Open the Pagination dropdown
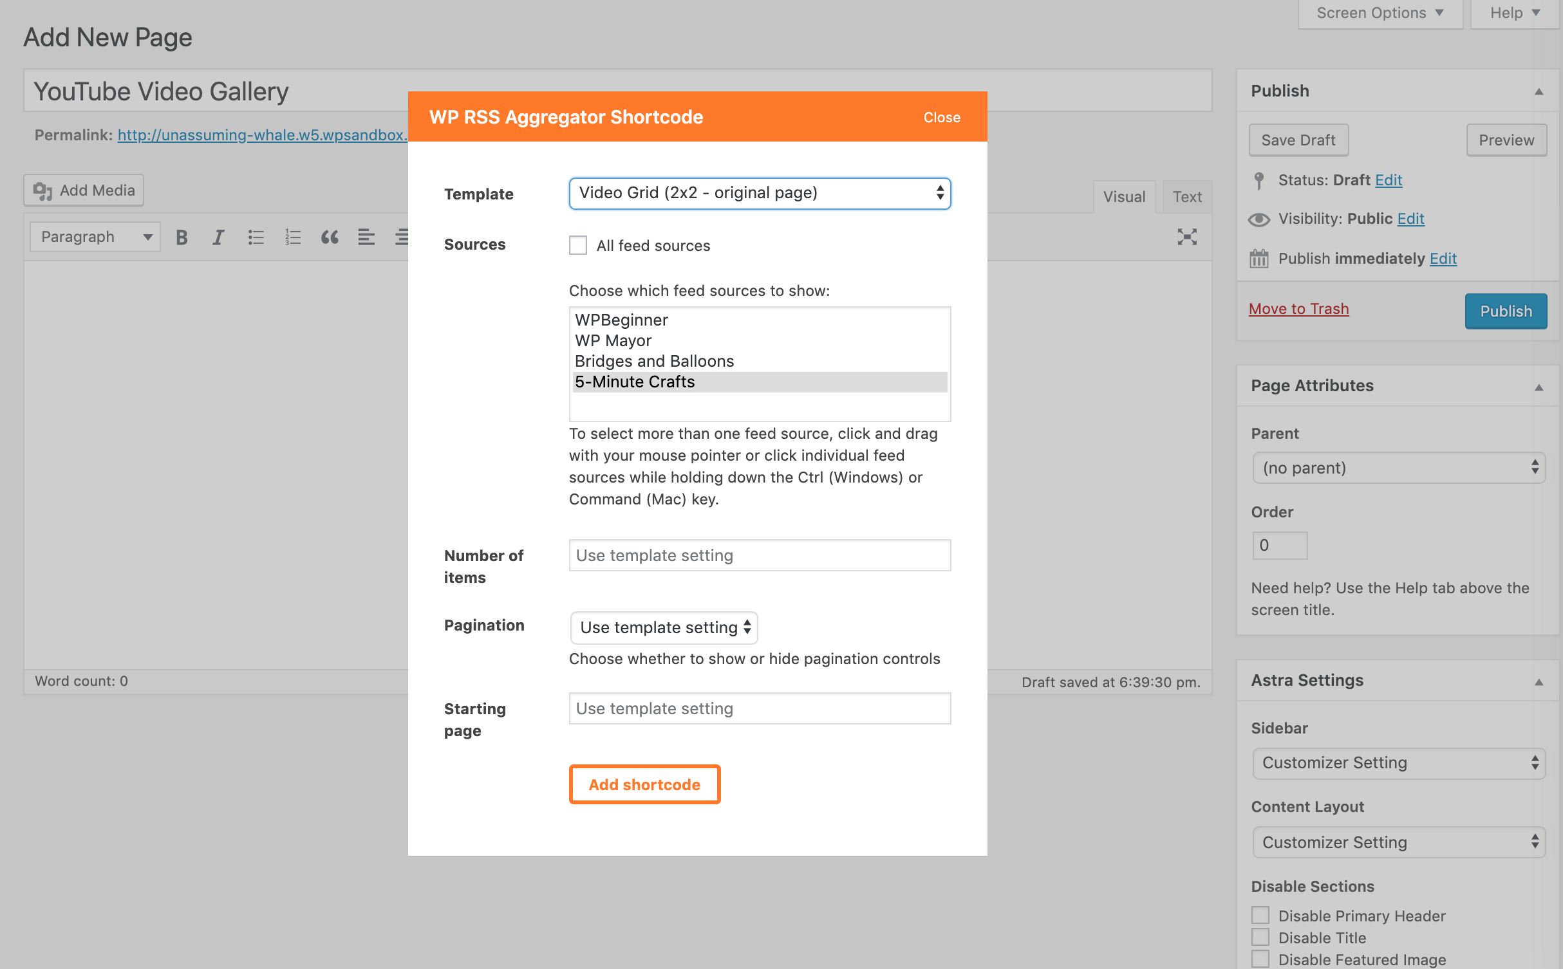The width and height of the screenshot is (1563, 969). pyautogui.click(x=664, y=627)
